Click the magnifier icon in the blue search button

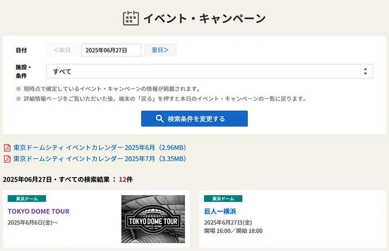click(x=159, y=119)
